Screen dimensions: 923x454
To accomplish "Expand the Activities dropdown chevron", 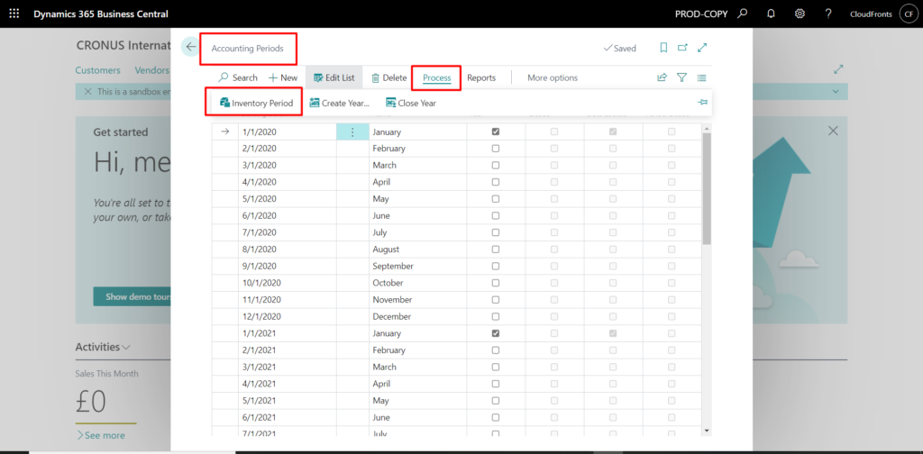I will tap(126, 348).
